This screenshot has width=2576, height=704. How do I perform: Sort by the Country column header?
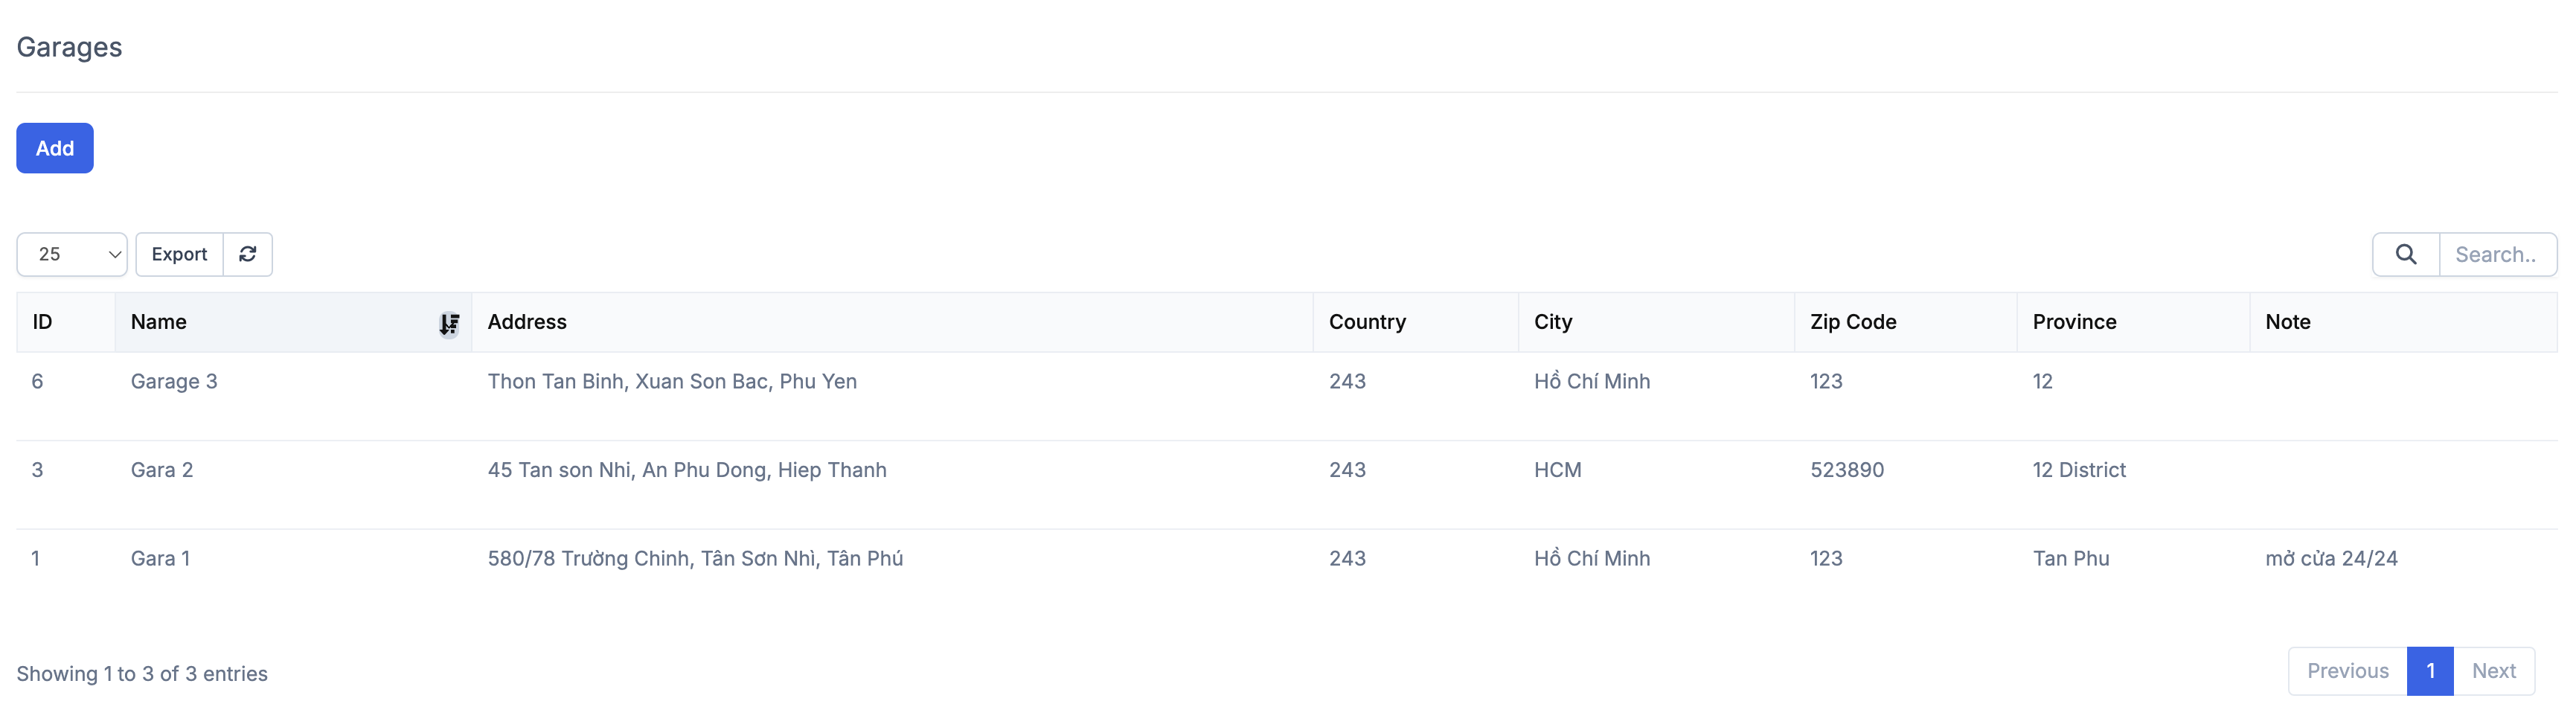[1367, 322]
